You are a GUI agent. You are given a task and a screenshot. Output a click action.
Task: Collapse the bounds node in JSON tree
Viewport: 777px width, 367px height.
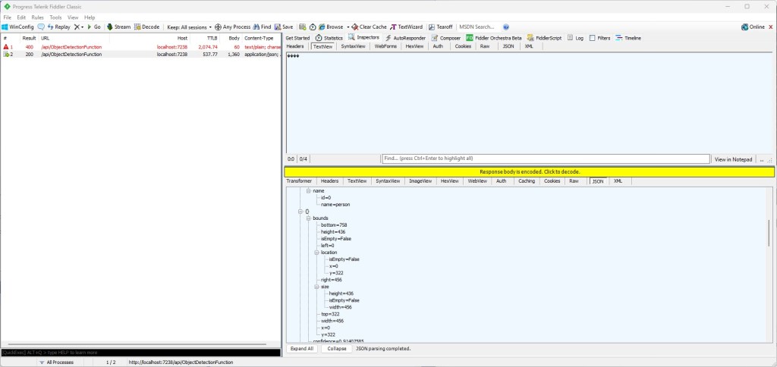click(x=309, y=218)
